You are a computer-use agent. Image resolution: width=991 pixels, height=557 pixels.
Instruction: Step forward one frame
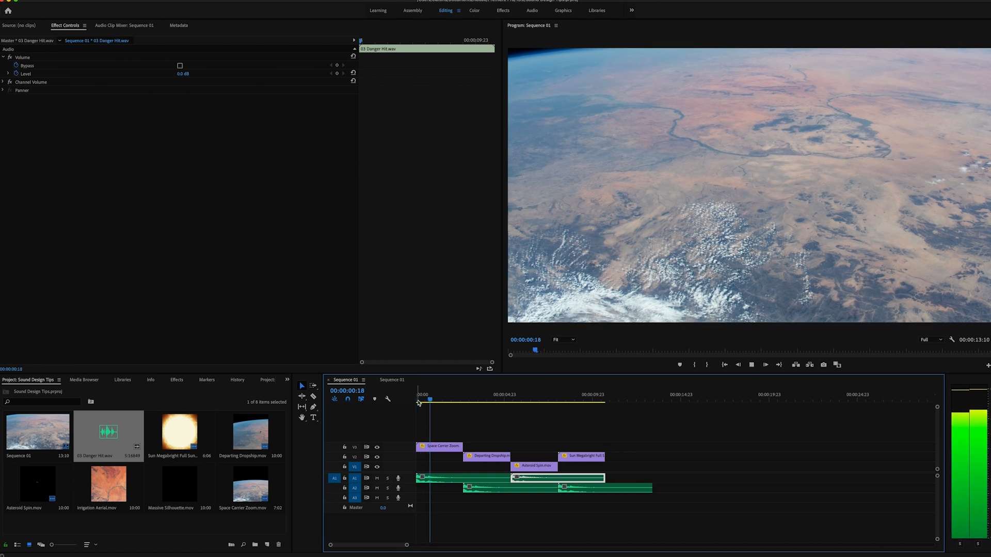coord(765,365)
